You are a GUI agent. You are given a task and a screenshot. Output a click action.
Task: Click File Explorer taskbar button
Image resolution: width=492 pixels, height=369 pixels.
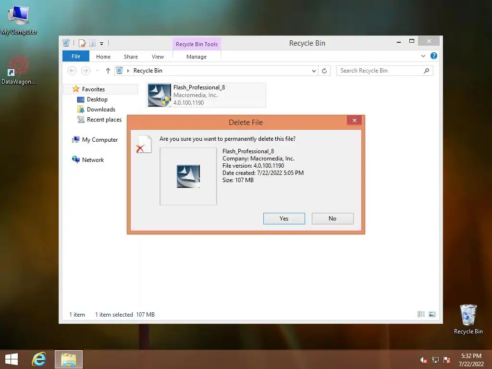tap(69, 359)
